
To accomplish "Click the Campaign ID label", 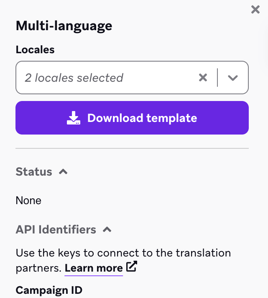I will click(49, 290).
